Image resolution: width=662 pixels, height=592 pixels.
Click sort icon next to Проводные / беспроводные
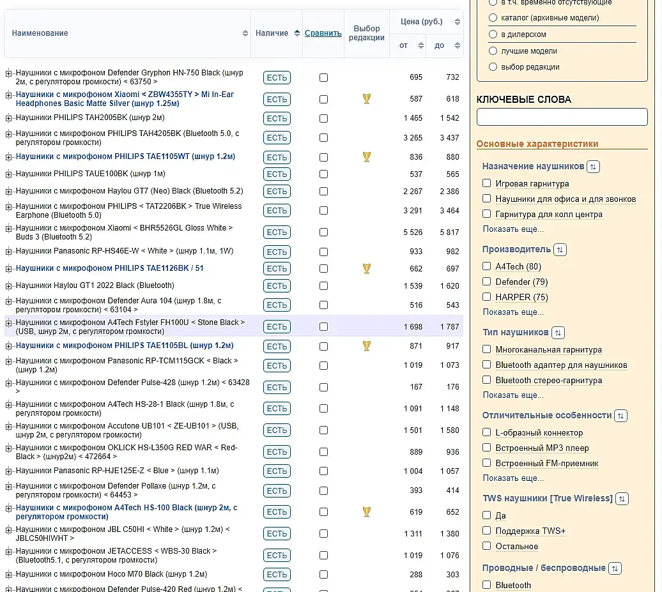[x=615, y=568]
